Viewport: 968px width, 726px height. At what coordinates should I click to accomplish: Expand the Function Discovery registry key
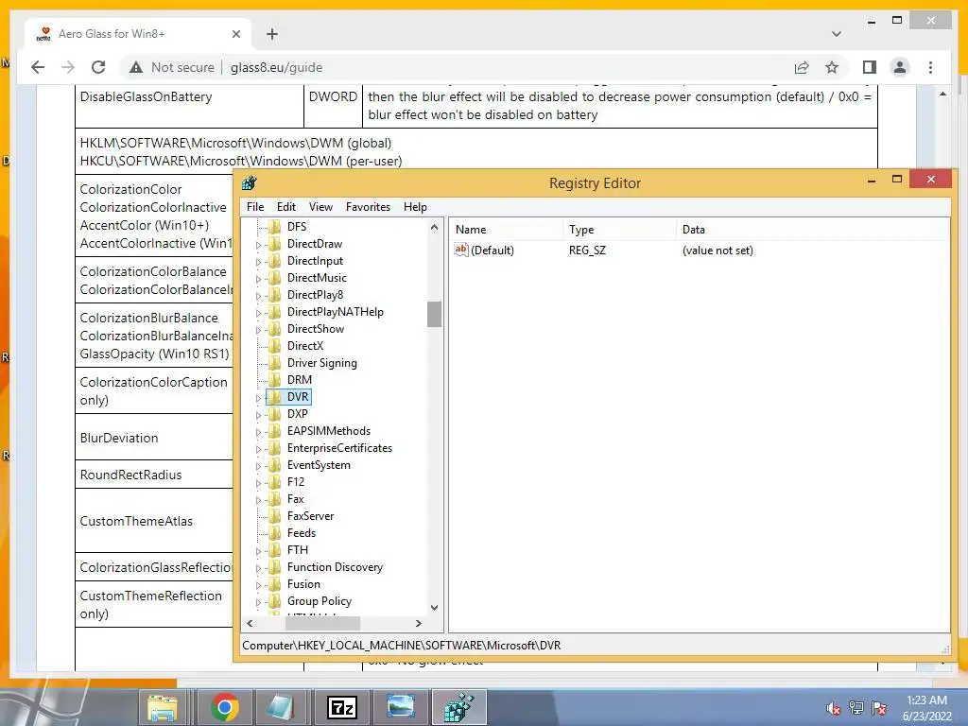[259, 568]
